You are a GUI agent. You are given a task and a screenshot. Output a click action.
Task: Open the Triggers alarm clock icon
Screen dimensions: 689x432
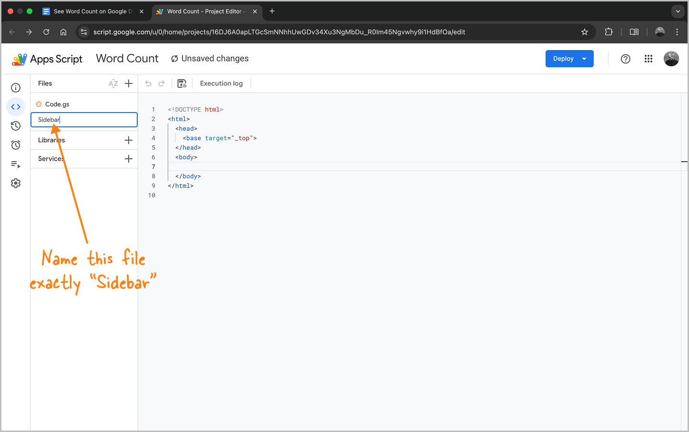click(16, 145)
